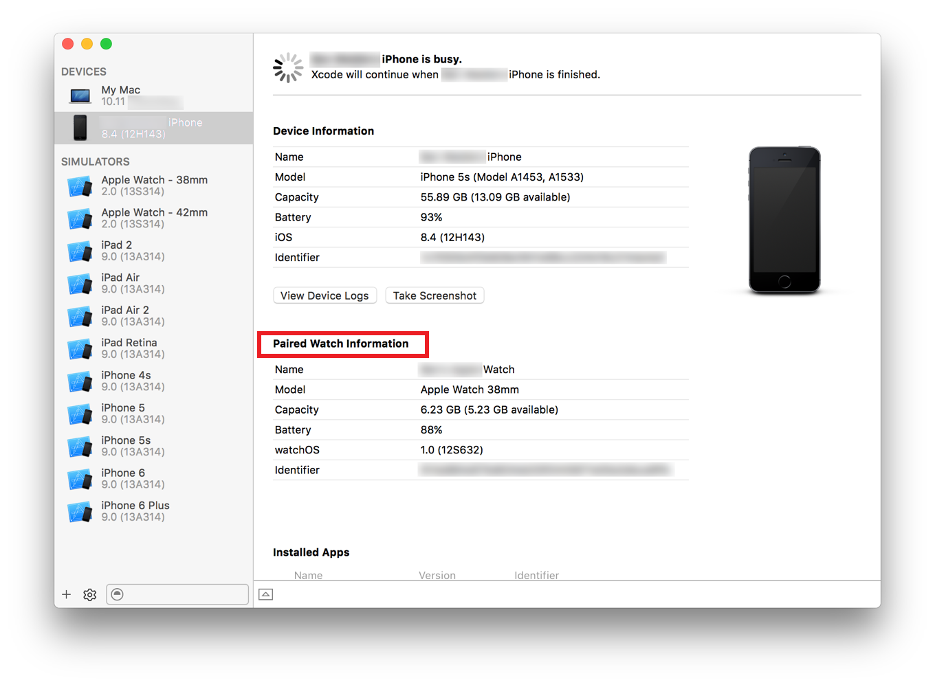935x687 pixels.
Task: Zoom the window with green button
Action: point(106,44)
